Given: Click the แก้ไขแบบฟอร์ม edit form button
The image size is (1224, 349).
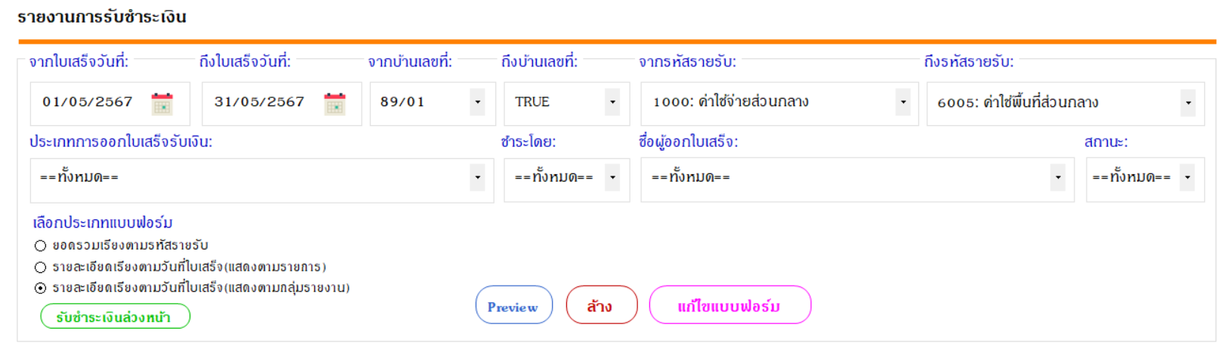Looking at the screenshot, I should [729, 306].
